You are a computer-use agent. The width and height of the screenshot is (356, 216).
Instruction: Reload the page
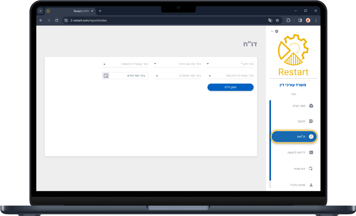[57, 21]
